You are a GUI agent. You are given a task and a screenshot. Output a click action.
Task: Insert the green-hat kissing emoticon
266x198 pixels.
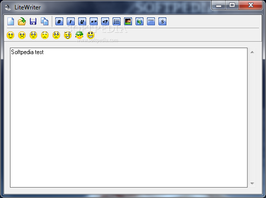(x=79, y=35)
